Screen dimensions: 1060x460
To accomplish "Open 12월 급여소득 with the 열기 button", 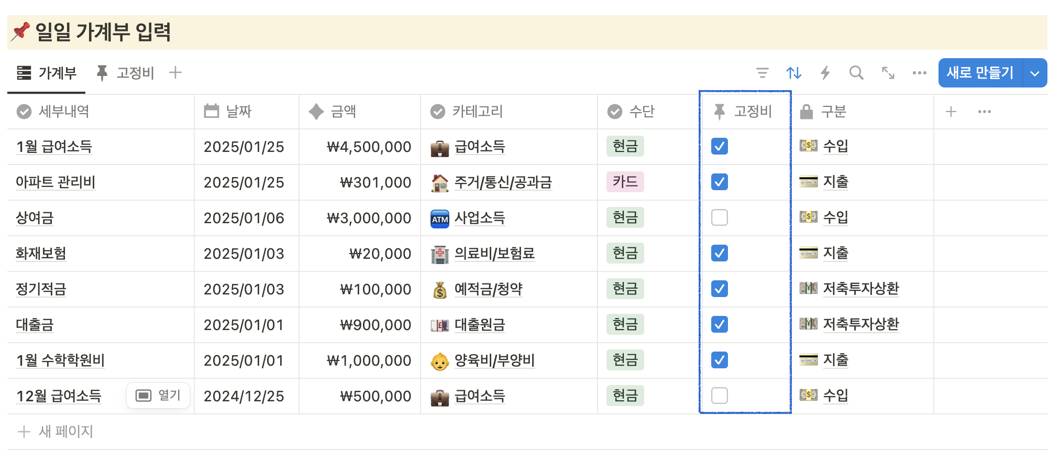I will point(158,396).
